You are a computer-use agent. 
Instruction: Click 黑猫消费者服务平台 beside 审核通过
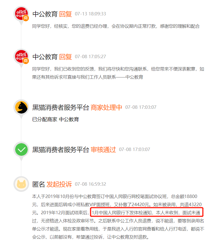click(x=60, y=150)
